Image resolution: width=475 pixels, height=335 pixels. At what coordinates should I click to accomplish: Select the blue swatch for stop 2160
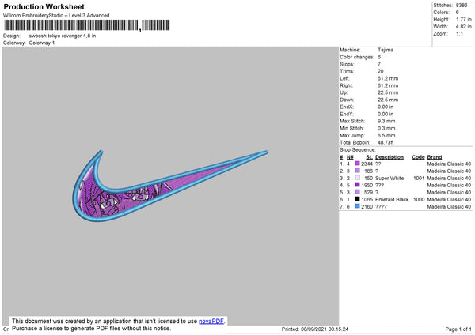click(x=358, y=206)
